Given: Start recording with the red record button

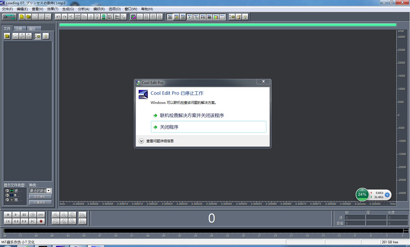Looking at the screenshot, I should 41,221.
